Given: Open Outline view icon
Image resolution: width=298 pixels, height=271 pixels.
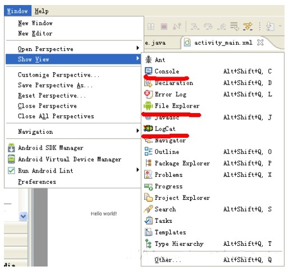Looking at the screenshot, I should pyautogui.click(x=148, y=152).
